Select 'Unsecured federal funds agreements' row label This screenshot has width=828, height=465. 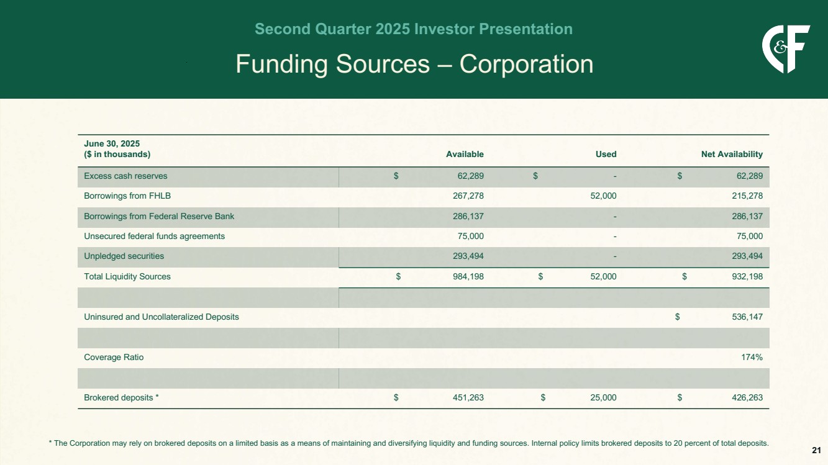click(154, 236)
